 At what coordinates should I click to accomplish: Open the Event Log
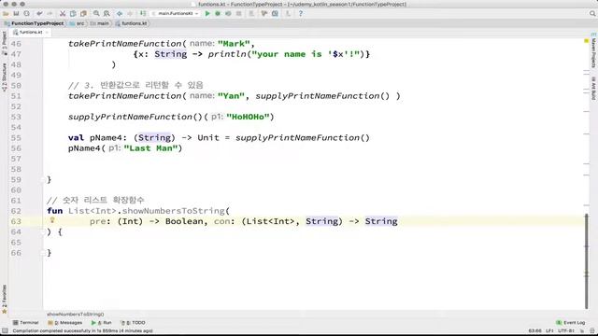[x=571, y=323]
